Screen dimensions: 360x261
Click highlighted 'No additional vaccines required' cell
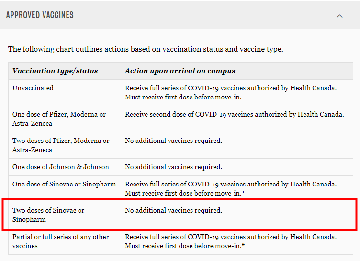pyautogui.click(x=237, y=215)
